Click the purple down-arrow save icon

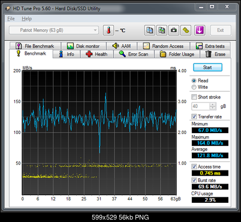pyautogui.click(x=200, y=30)
